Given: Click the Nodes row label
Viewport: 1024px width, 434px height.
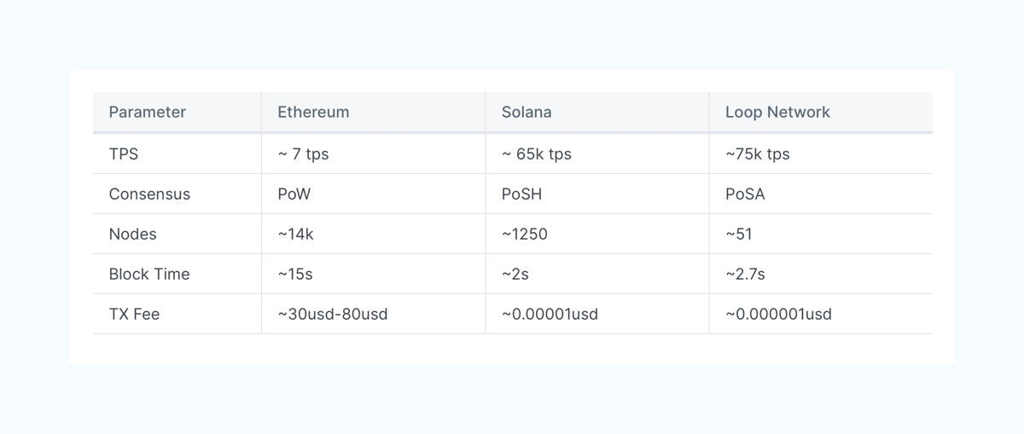Looking at the screenshot, I should 132,234.
